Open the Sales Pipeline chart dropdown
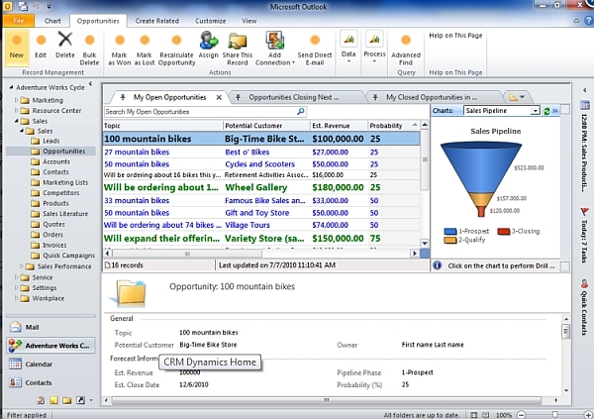 [x=536, y=111]
